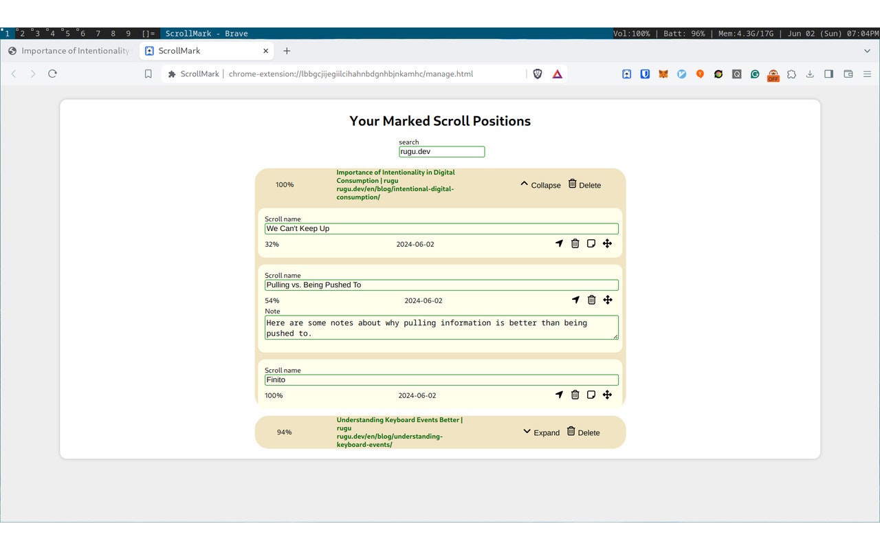The image size is (880, 550).
Task: Reload the ScrollMark page
Action: [52, 74]
